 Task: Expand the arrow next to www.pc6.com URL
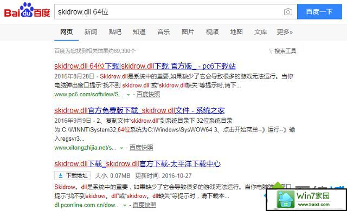tap(128, 95)
